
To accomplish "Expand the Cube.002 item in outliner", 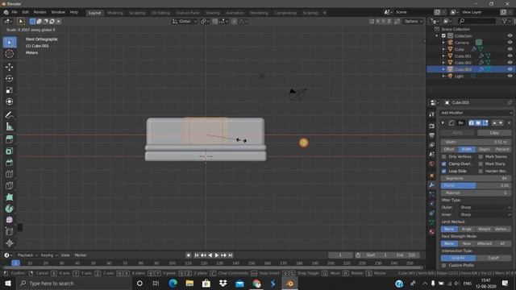I will click(443, 63).
